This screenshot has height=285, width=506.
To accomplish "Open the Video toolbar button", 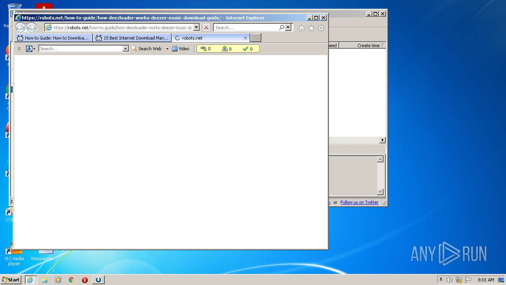I will click(x=181, y=49).
